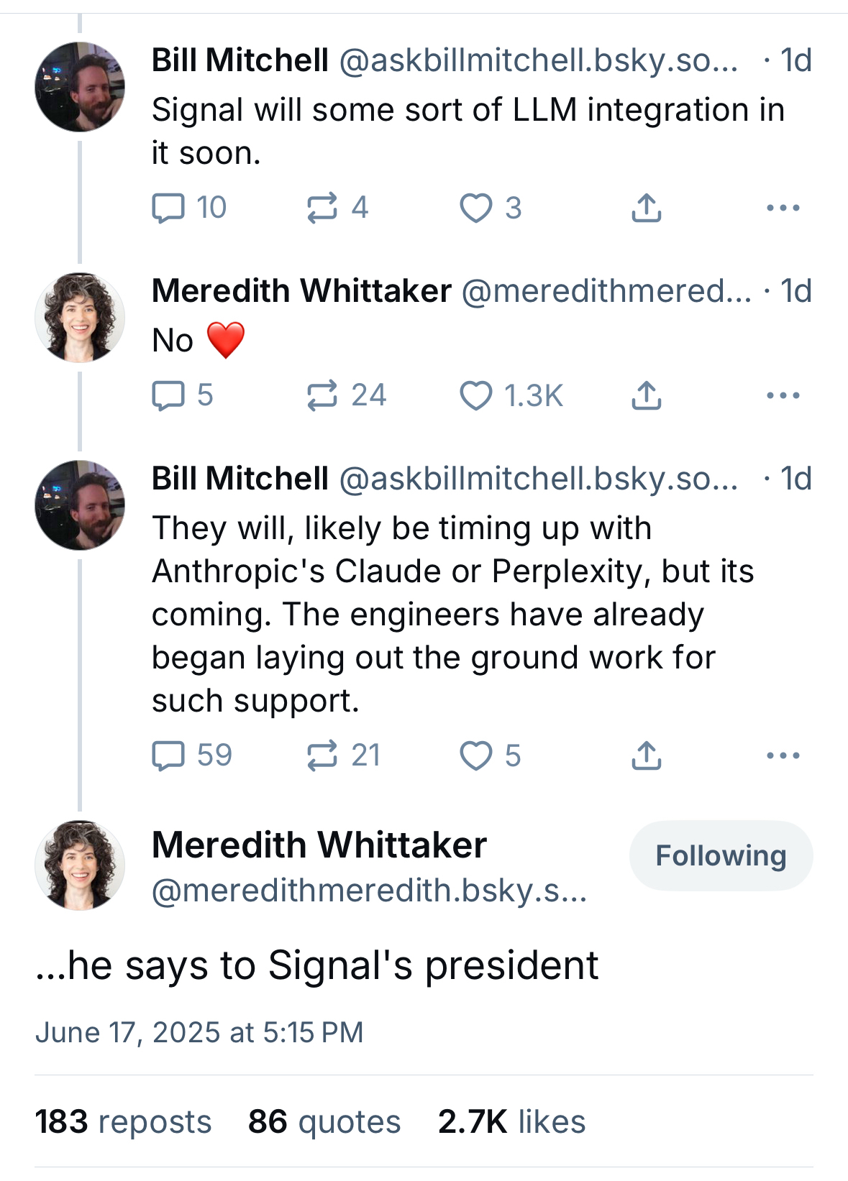Reply to Meredith's 'No' post
Viewport: 848px width, 1181px height.
pyautogui.click(x=168, y=395)
